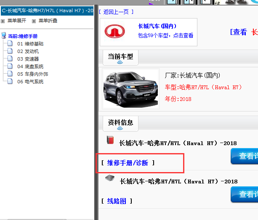This screenshot has height=220, width=258.
Task: Open 05 车身内外饰 tree entry
Action: pos(32,74)
